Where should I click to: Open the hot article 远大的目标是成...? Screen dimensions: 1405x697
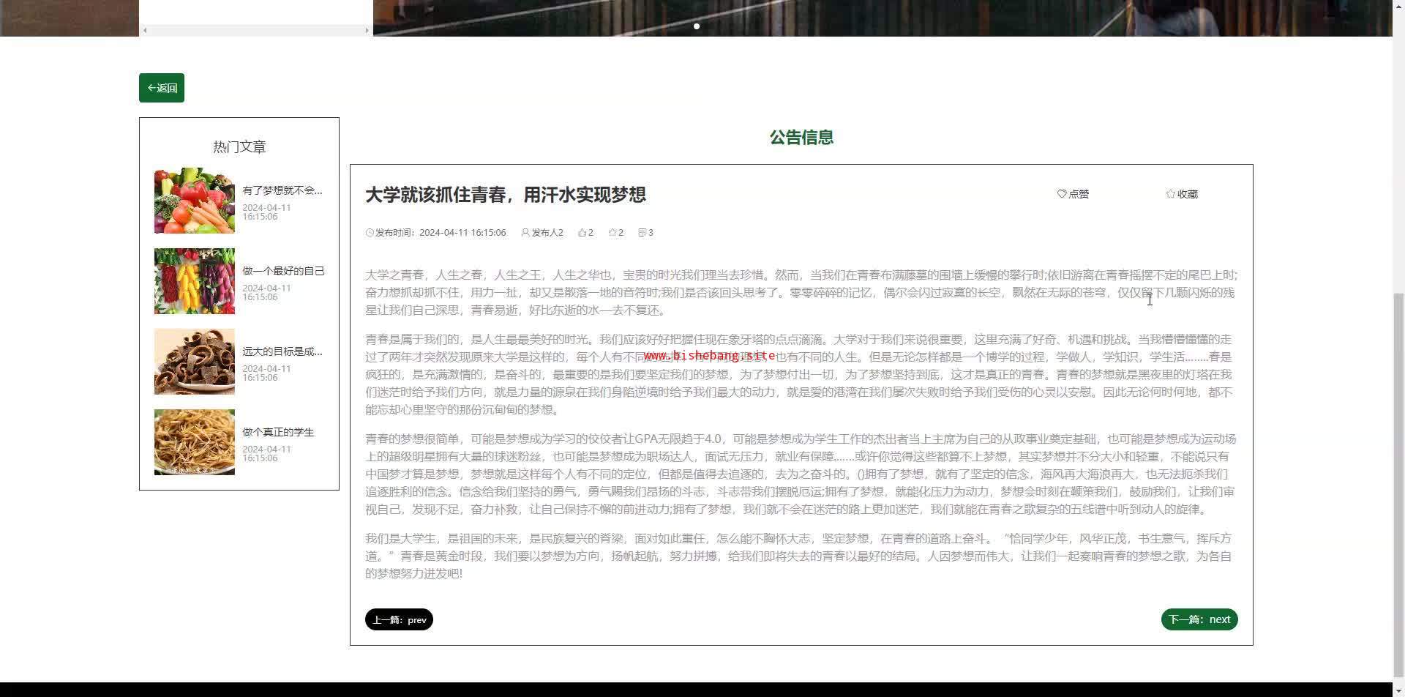point(282,351)
